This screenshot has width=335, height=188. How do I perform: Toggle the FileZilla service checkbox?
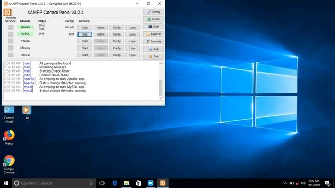[10, 41]
